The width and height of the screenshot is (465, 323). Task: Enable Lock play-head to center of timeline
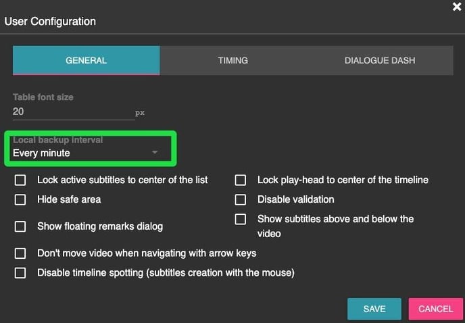(241, 180)
